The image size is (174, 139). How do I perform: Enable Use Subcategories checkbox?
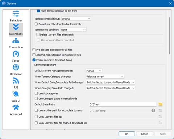(x=36, y=93)
